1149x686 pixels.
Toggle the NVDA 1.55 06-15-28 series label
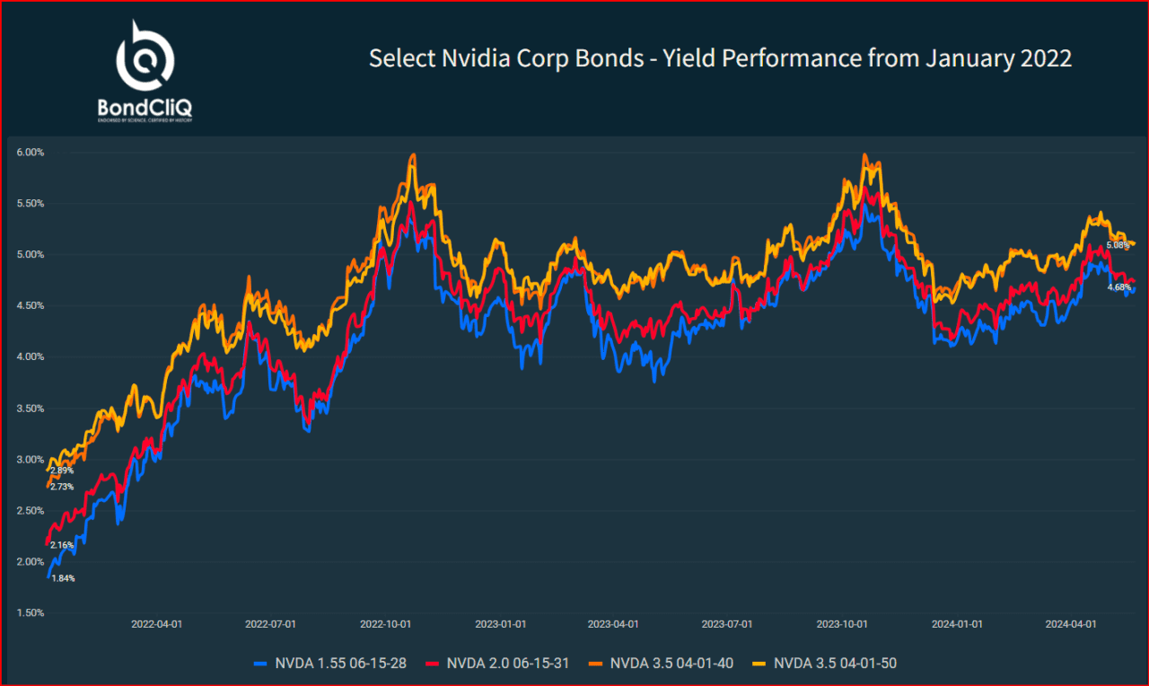(340, 664)
